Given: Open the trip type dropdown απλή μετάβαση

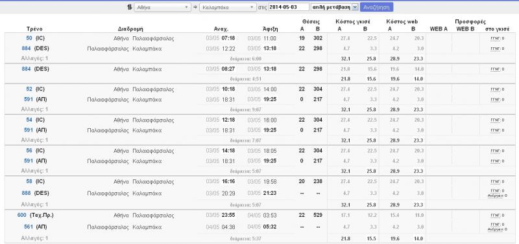Looking at the screenshot, I should point(335,7).
